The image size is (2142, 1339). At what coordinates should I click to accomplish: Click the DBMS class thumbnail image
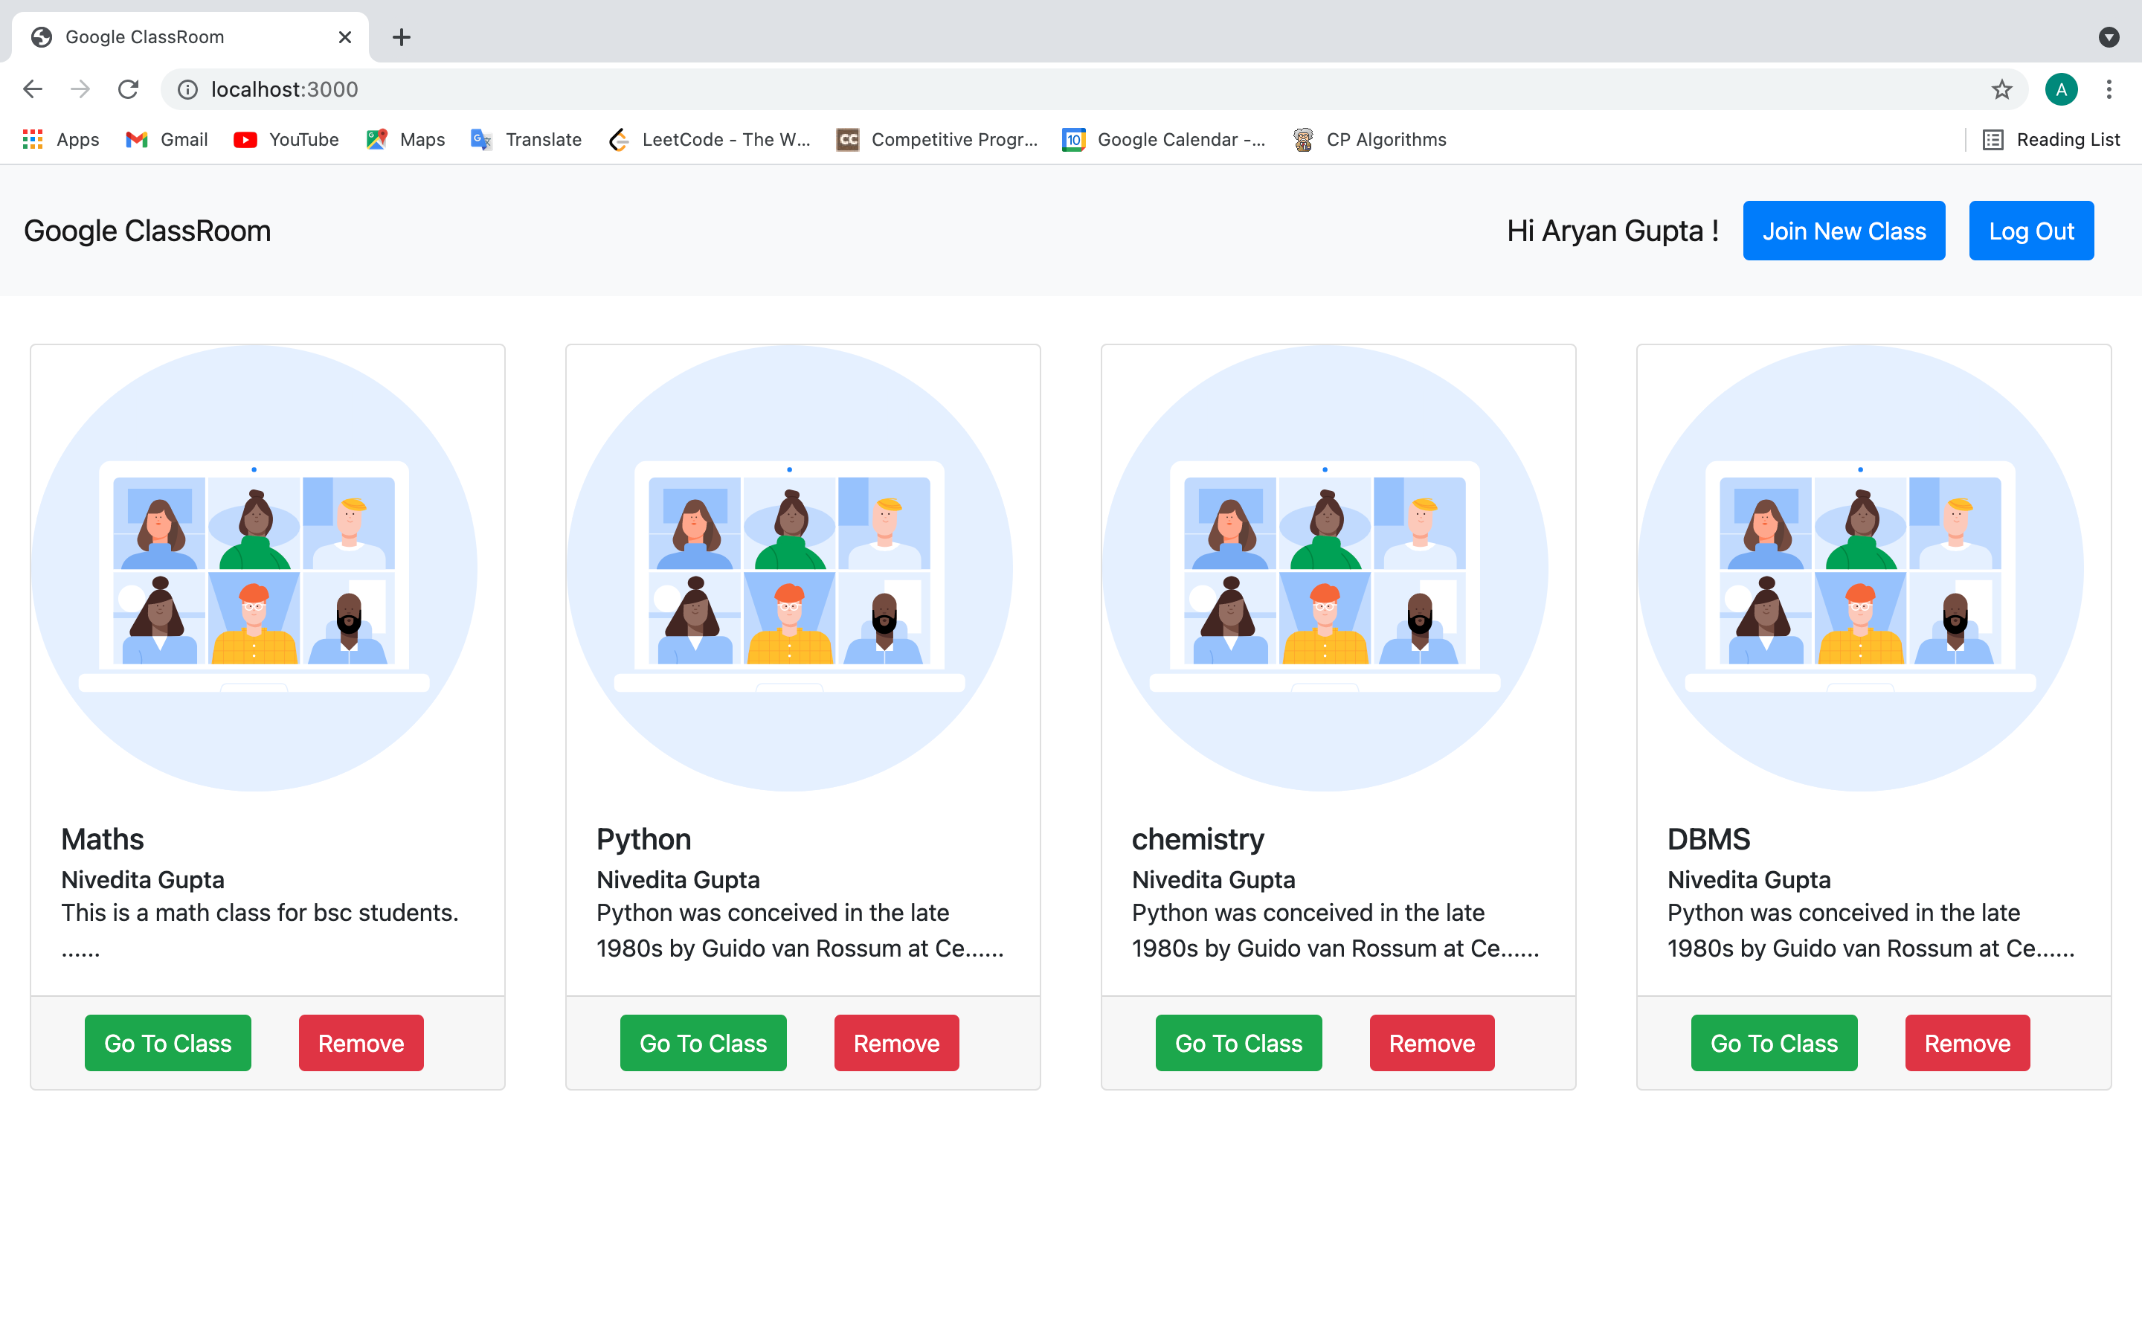click(x=1861, y=568)
